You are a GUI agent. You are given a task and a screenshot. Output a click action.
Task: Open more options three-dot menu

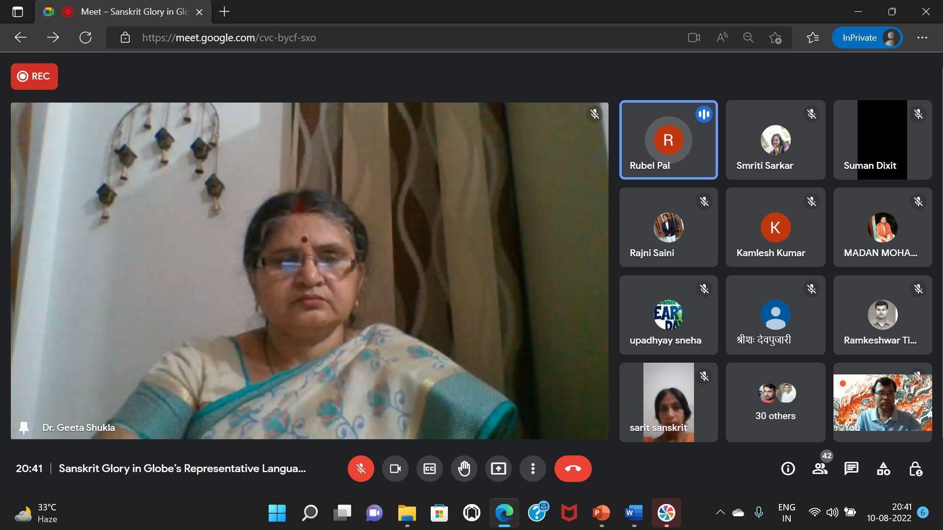click(532, 469)
